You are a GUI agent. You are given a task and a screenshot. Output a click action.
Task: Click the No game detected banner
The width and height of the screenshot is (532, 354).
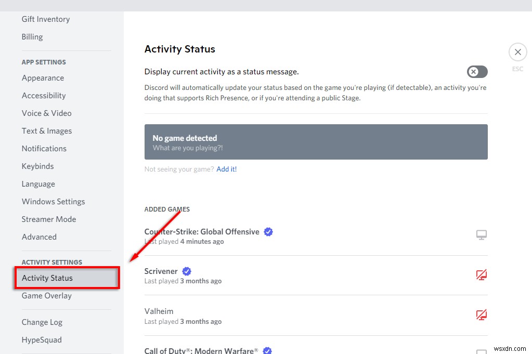(x=316, y=141)
